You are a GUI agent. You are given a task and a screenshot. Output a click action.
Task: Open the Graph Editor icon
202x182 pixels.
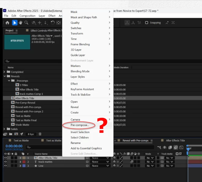pyautogui.click(x=181, y=147)
